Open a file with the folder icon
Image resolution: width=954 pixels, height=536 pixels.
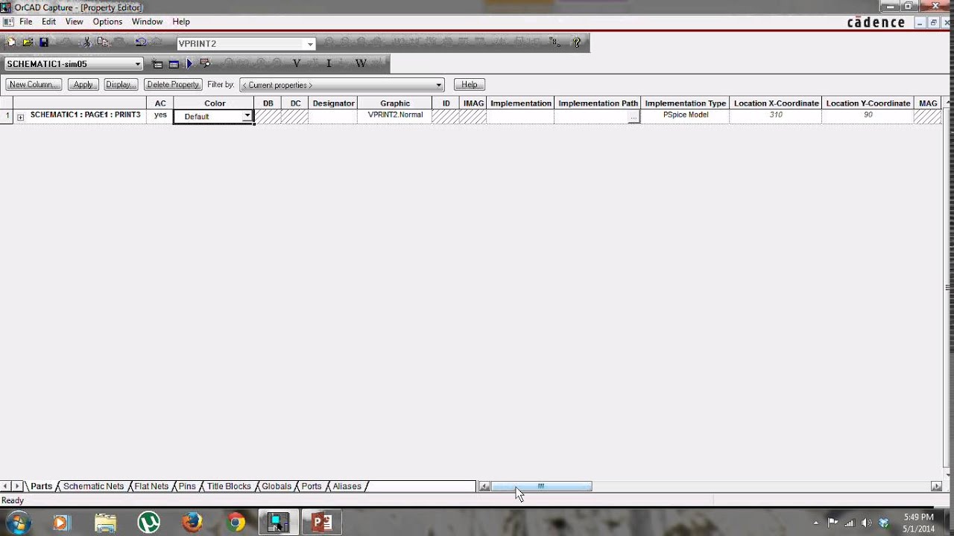coord(28,43)
